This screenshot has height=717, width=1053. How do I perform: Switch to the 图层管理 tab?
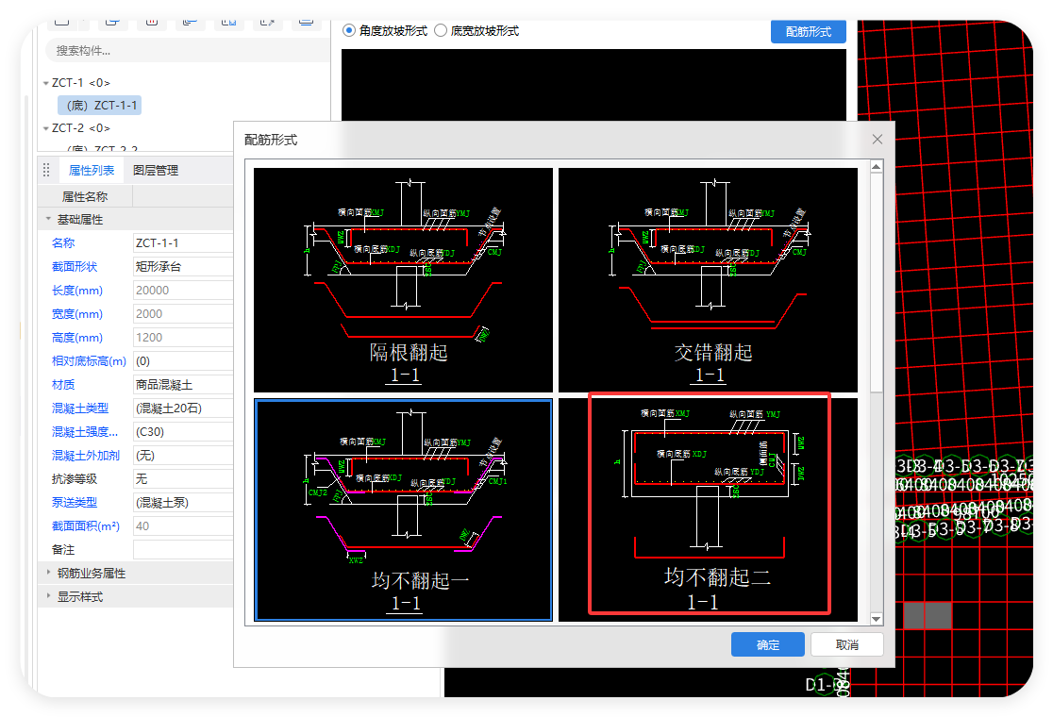click(x=155, y=171)
